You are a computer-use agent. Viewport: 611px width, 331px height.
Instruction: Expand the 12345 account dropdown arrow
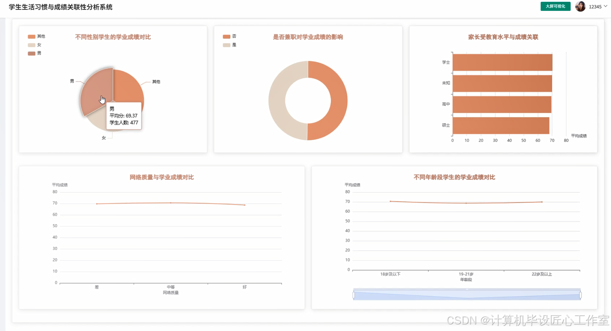[x=606, y=6]
